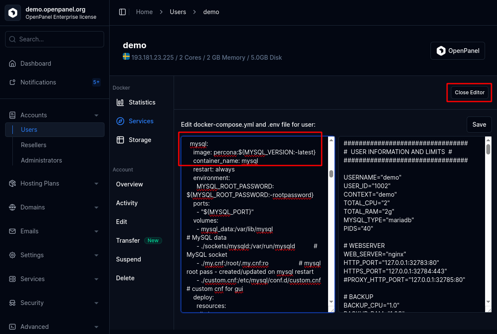Click the Swedish flag icon

tap(126, 56)
